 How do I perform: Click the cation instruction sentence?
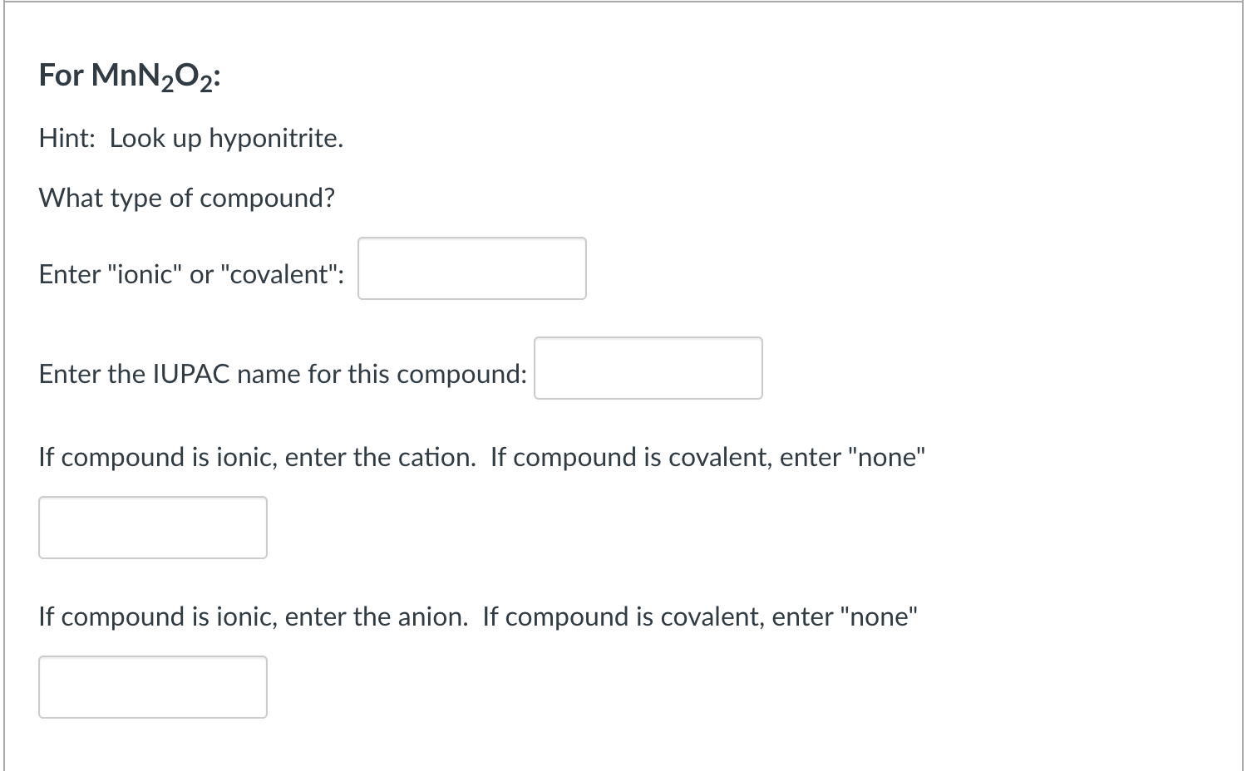[x=482, y=457]
